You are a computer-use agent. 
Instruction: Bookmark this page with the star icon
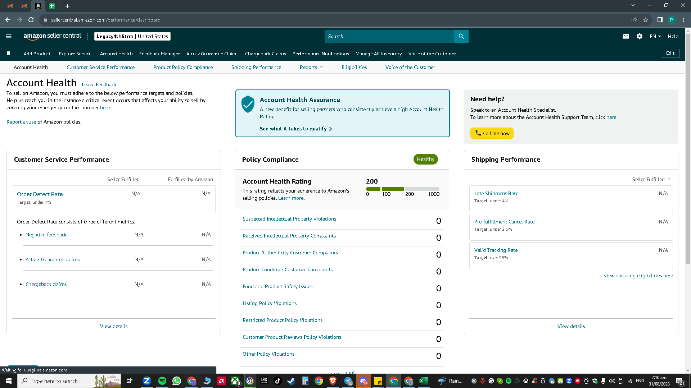click(646, 20)
